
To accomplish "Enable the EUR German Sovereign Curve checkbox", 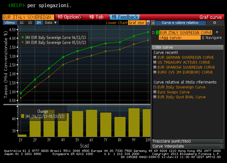I will click(x=155, y=58).
